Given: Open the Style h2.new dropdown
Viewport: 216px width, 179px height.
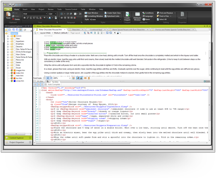Looking at the screenshot, I should pos(120,19).
